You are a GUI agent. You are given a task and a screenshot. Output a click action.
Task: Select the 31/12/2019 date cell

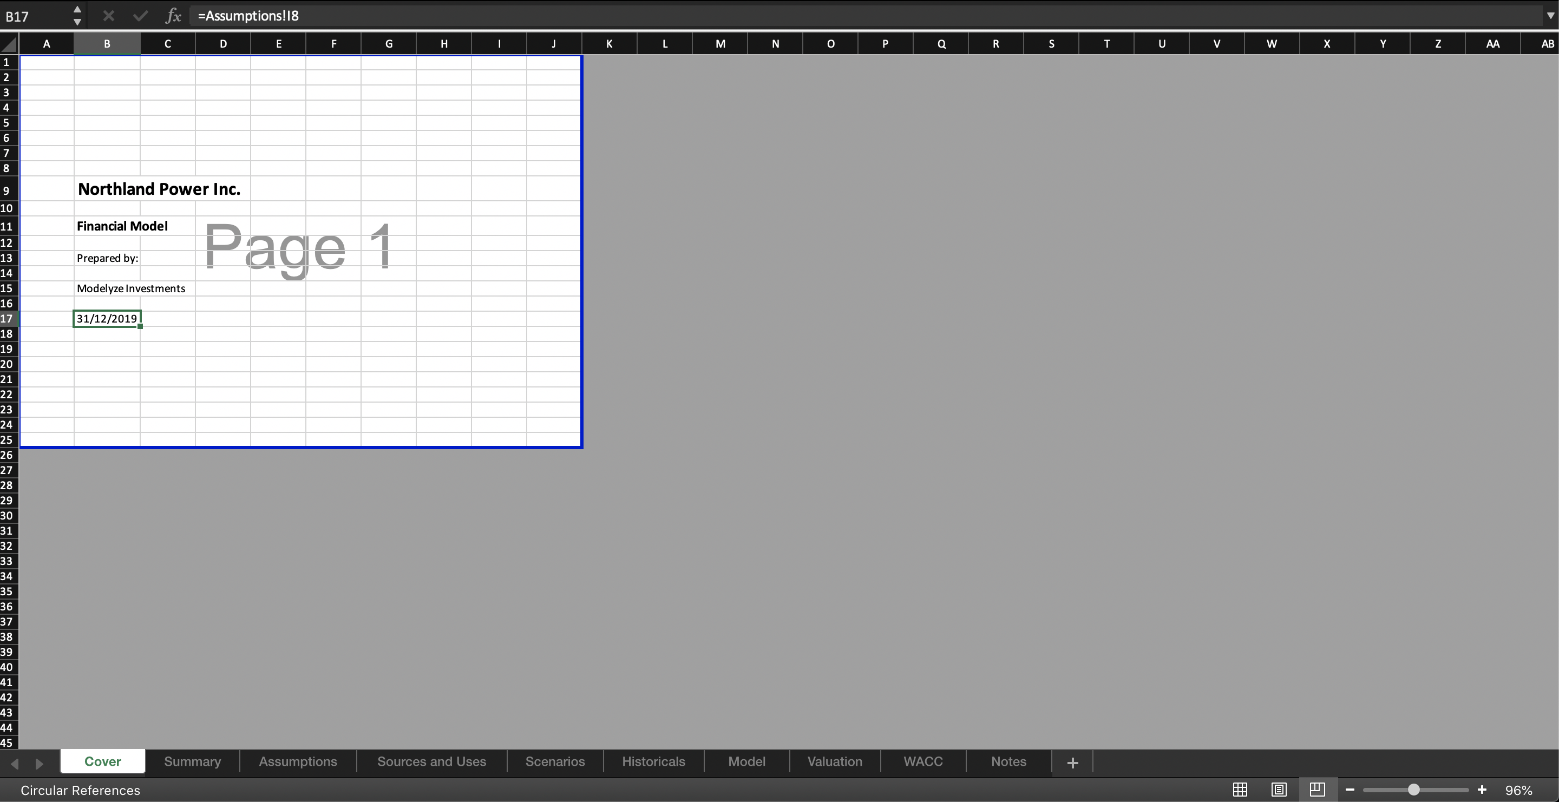[x=107, y=319]
